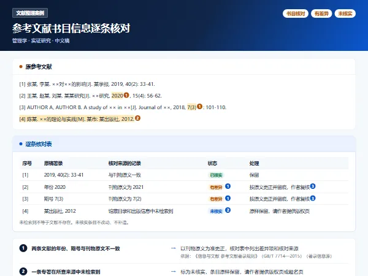368x276 pixels.
Task: Select the 序号 column header
Action: coord(27,163)
